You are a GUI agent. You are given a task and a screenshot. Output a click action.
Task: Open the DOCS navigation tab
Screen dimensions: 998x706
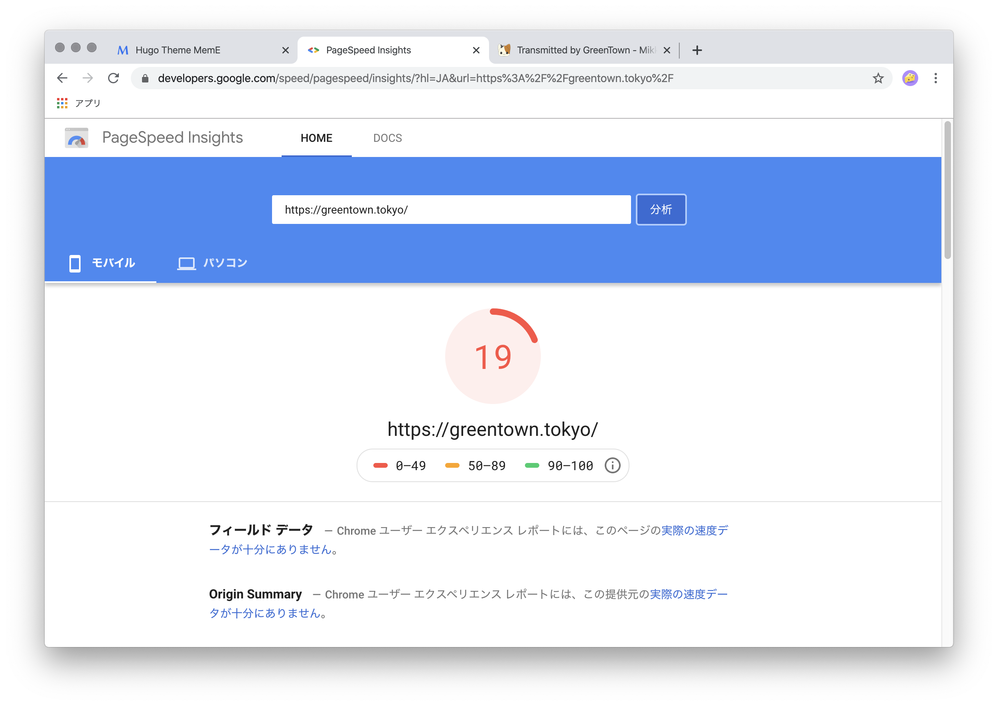387,138
